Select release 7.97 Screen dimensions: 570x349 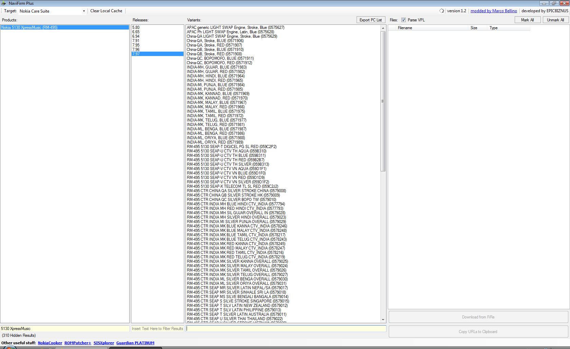tap(157, 54)
